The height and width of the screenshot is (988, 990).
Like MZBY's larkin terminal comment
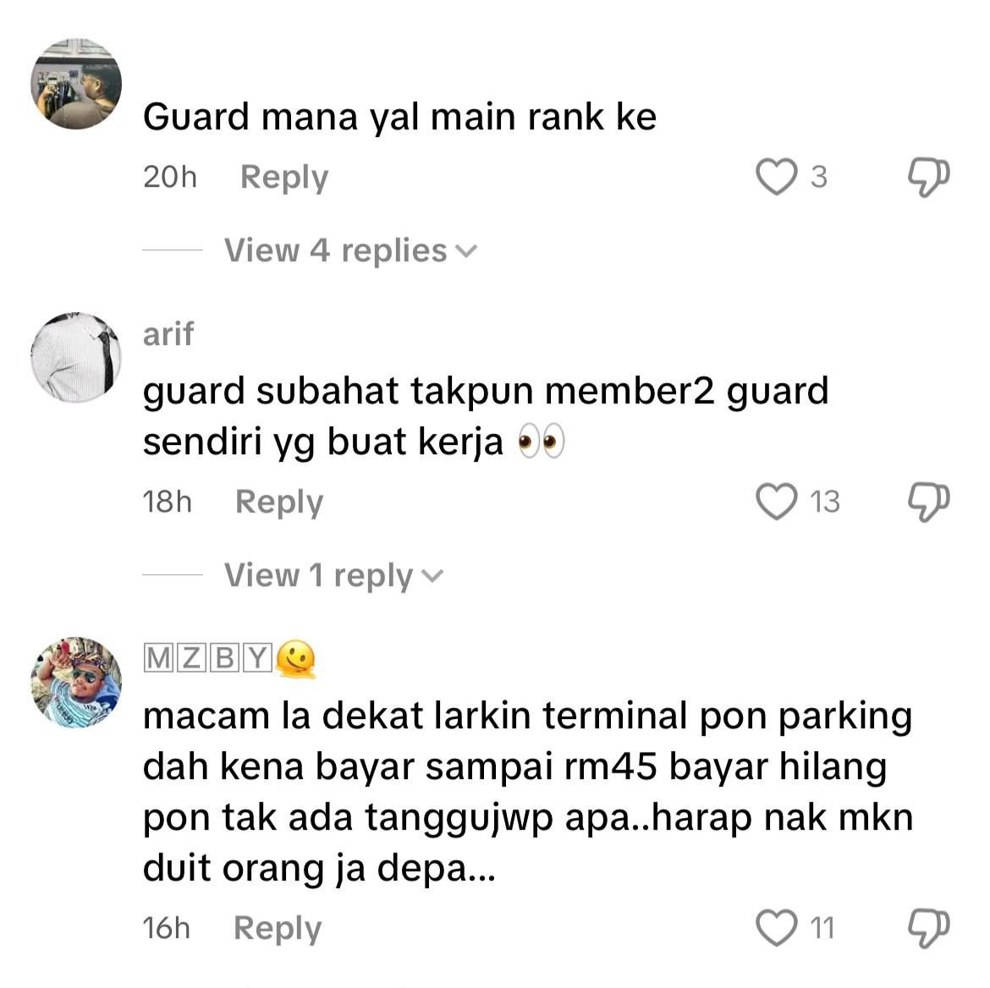coord(776,928)
